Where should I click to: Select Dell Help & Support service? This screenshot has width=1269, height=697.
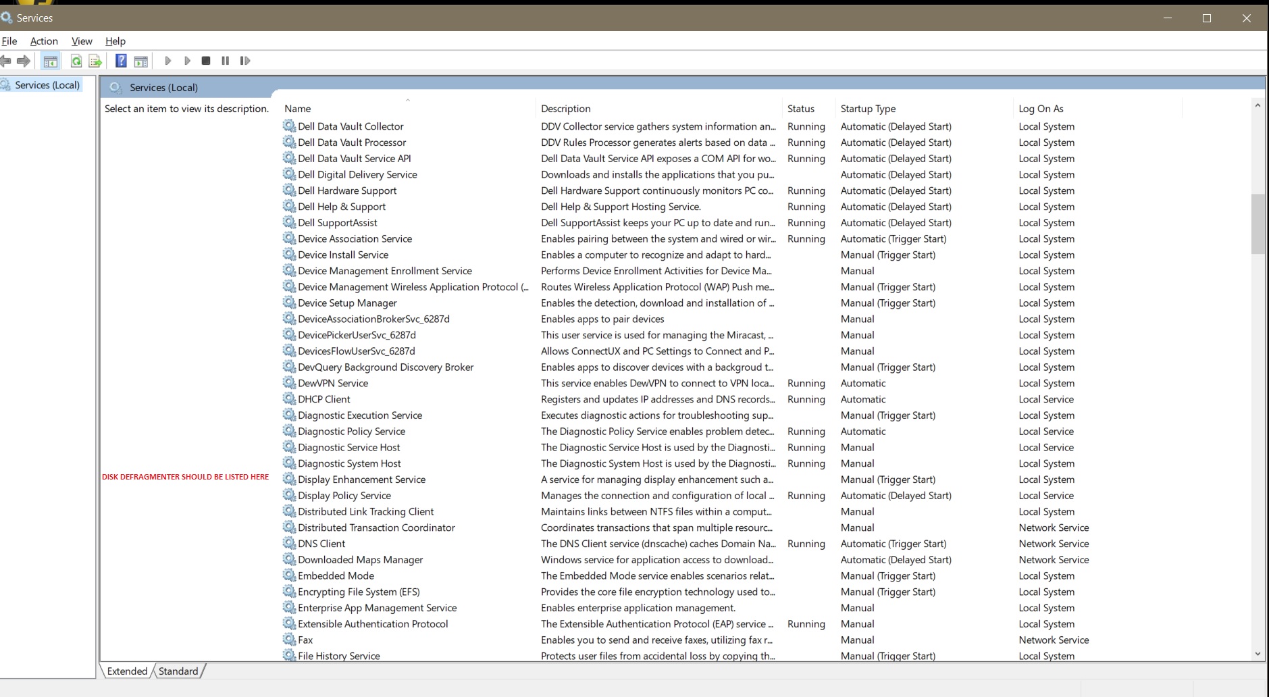click(x=342, y=207)
